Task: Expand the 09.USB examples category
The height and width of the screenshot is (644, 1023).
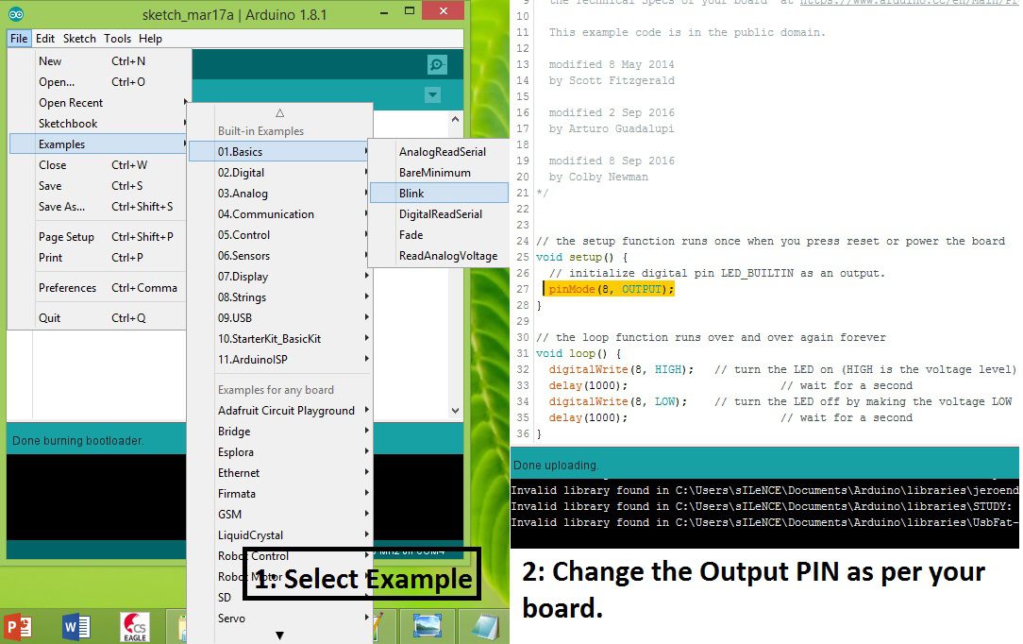Action: click(280, 318)
